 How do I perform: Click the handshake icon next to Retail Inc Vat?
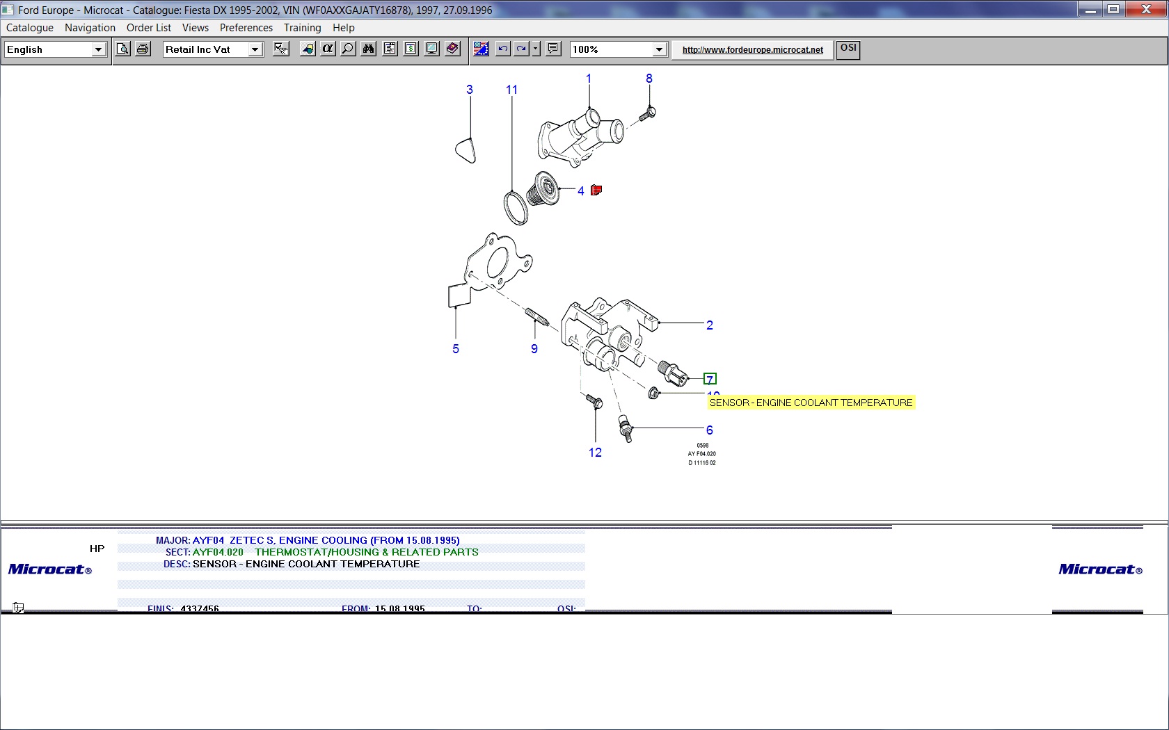[281, 49]
